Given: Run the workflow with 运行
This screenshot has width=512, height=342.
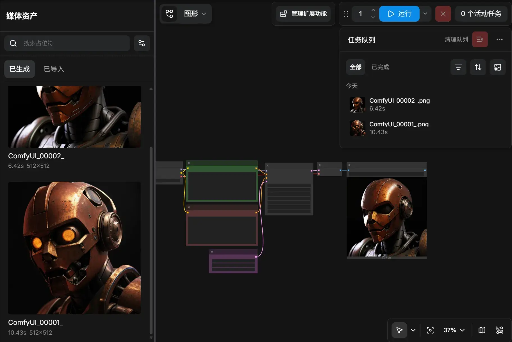Looking at the screenshot, I should point(399,13).
